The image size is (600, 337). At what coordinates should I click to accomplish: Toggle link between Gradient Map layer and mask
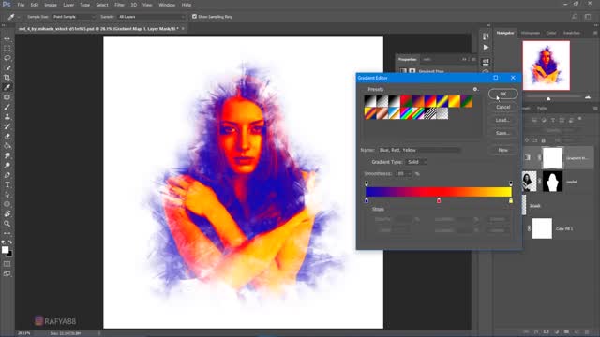coord(539,157)
